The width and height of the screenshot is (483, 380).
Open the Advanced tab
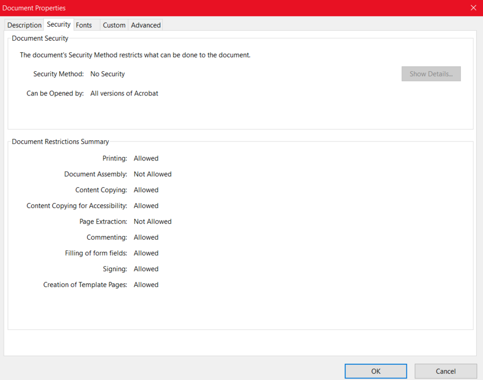tap(146, 25)
